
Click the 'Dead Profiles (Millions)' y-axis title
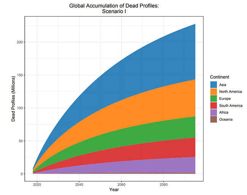[13, 99]
